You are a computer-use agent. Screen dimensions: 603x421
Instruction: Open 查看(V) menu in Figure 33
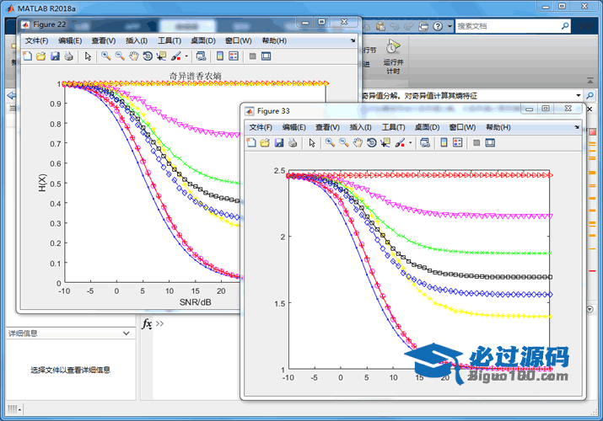pos(327,127)
